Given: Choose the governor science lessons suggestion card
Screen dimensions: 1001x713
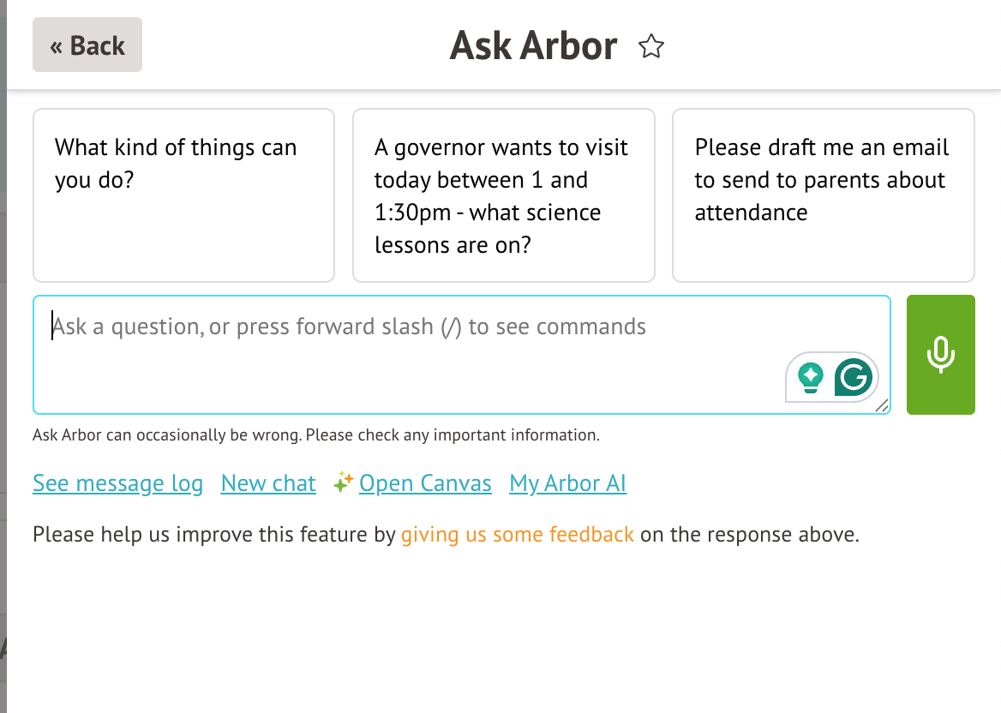Looking at the screenshot, I should coord(503,195).
